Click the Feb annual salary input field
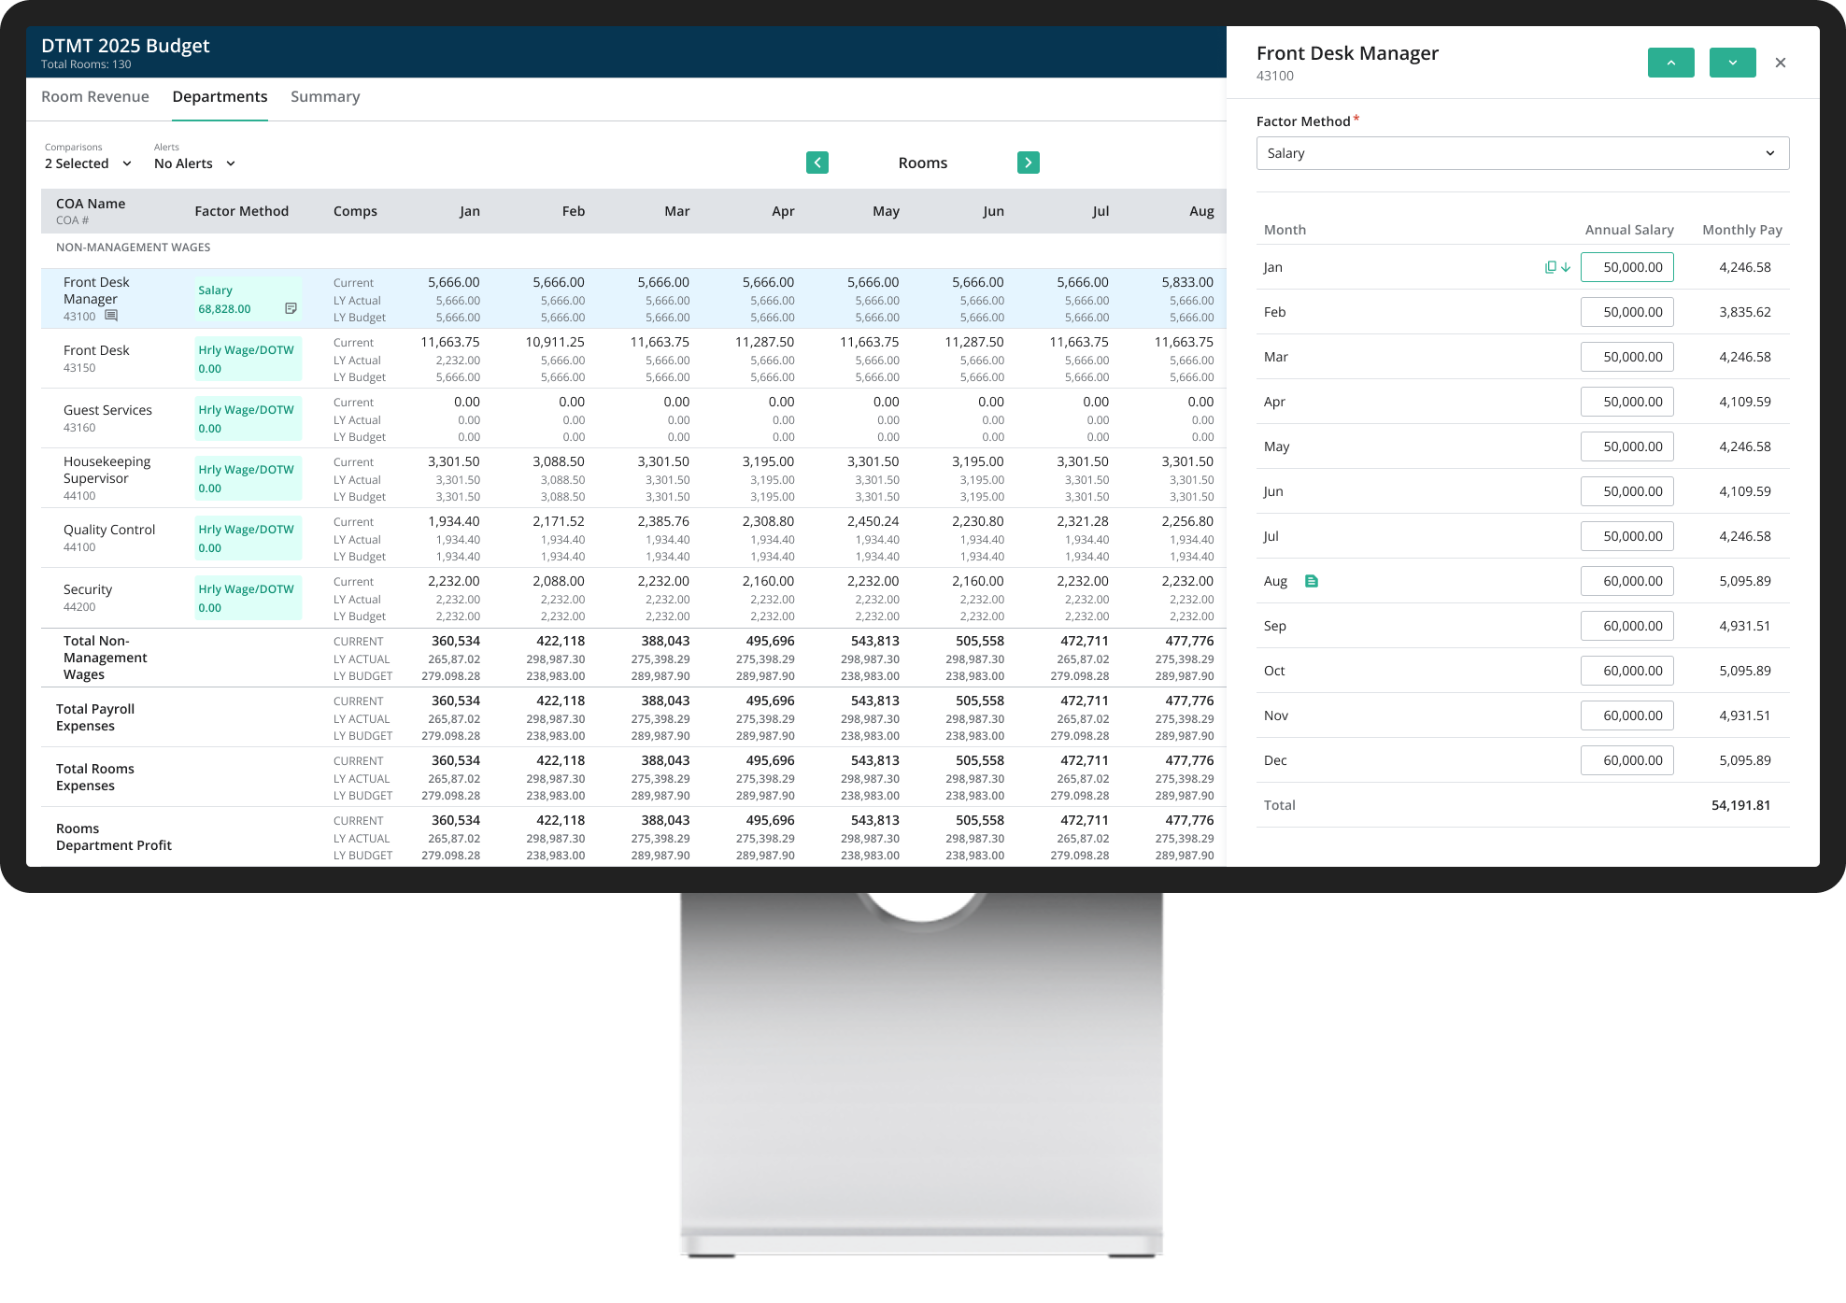The height and width of the screenshot is (1303, 1846). coord(1626,312)
